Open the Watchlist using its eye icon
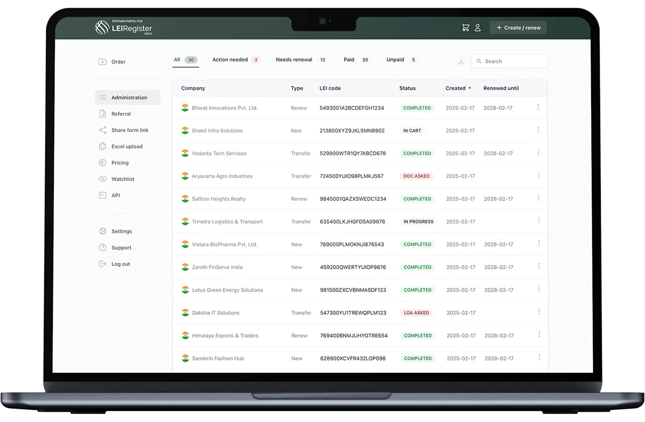This screenshot has width=645, height=422. point(102,179)
